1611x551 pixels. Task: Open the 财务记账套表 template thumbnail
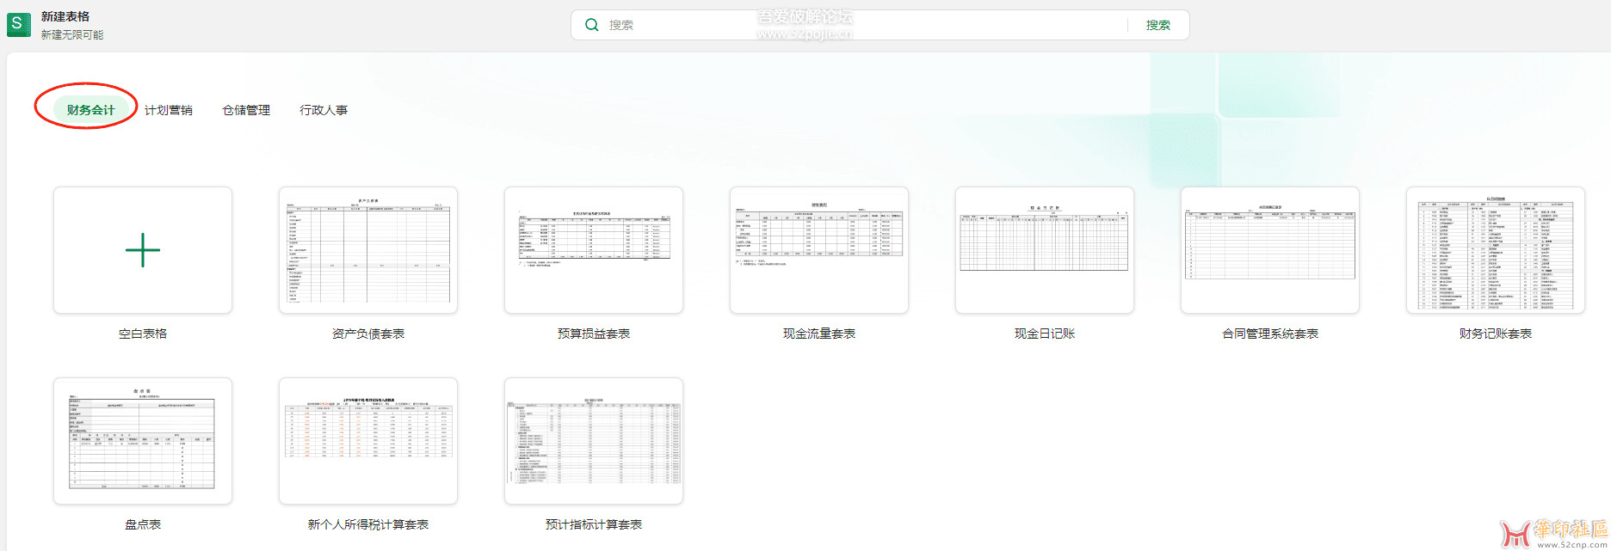[1496, 250]
